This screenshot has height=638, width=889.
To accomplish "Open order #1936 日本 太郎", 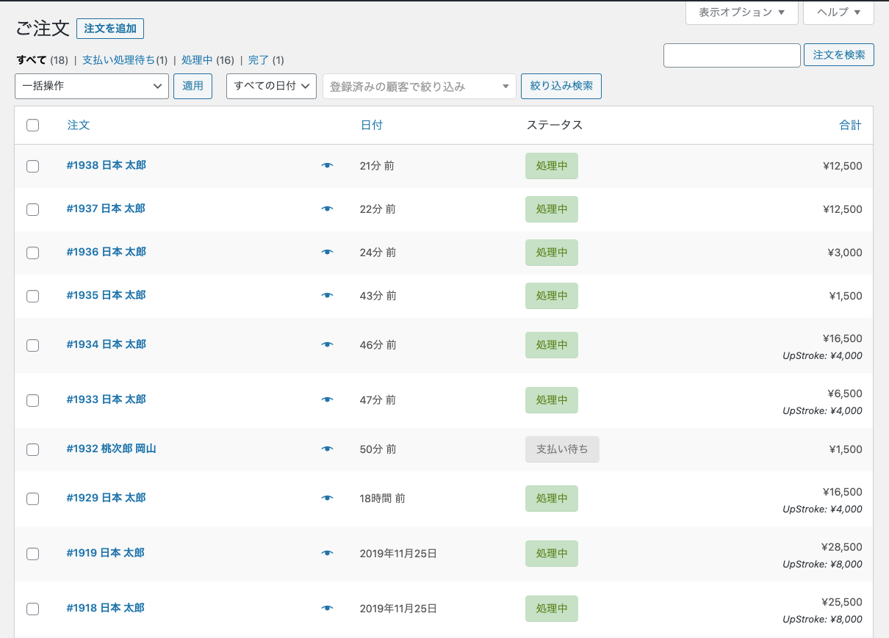I will pyautogui.click(x=107, y=252).
